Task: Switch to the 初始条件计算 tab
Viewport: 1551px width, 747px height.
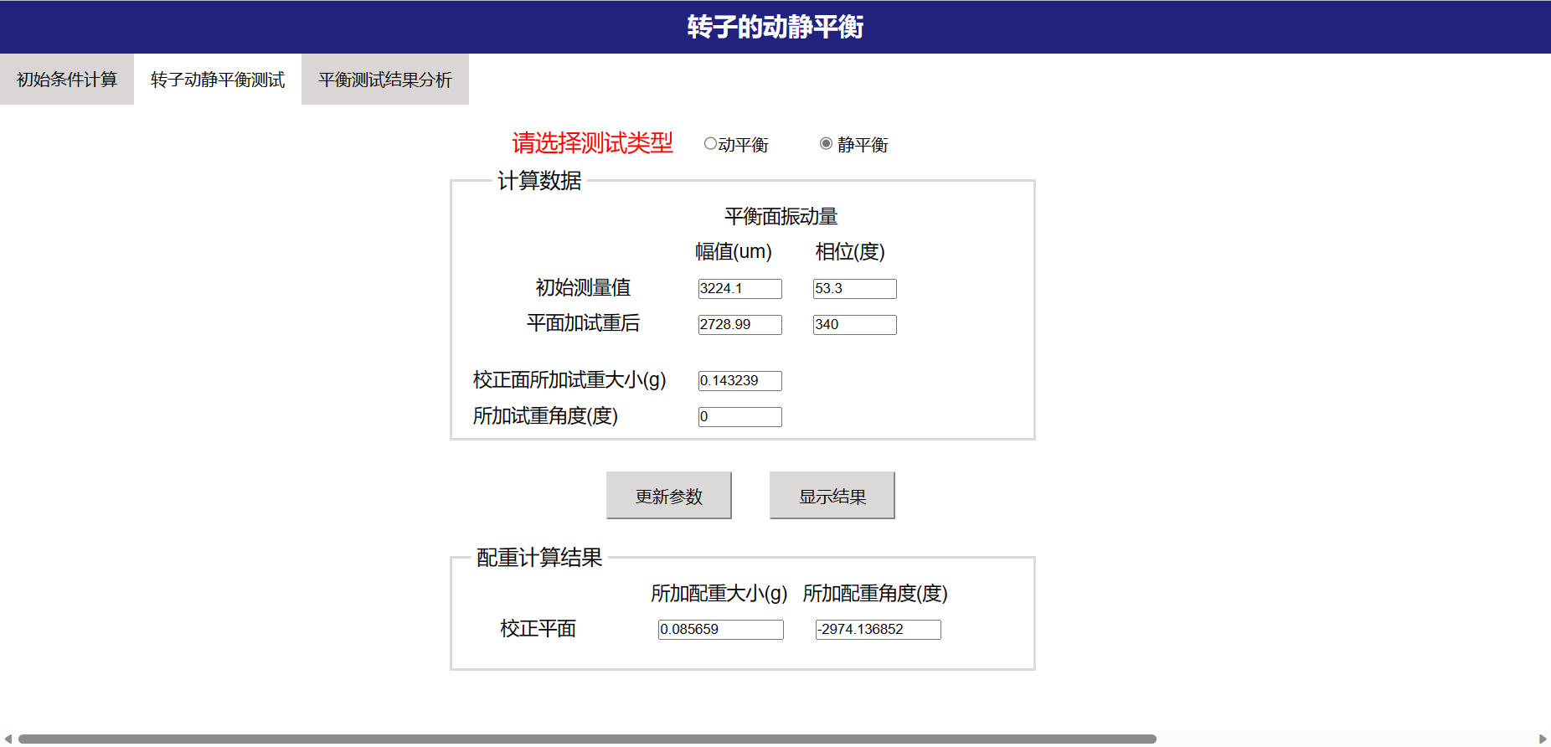Action: 67,80
